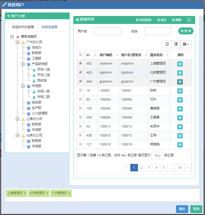Click select icon for row 陈莉
The image size is (205, 215).
180,91
